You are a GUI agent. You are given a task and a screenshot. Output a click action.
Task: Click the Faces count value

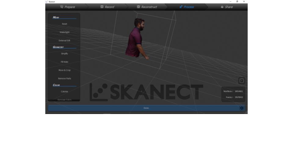[239, 97]
